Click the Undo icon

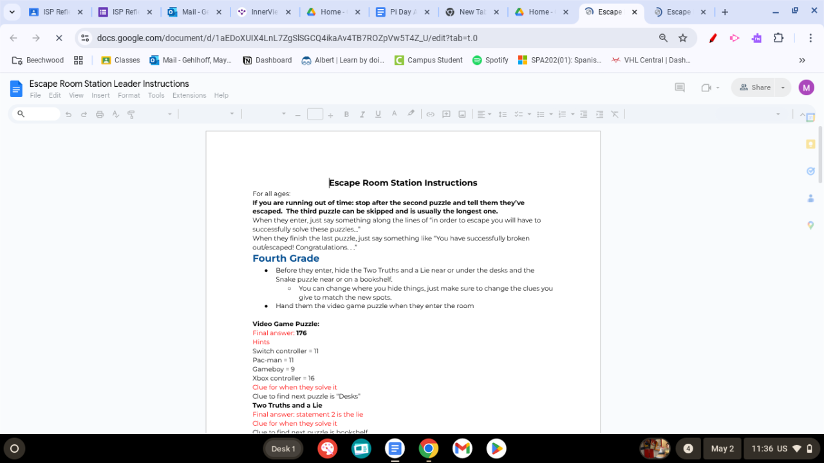(x=68, y=114)
